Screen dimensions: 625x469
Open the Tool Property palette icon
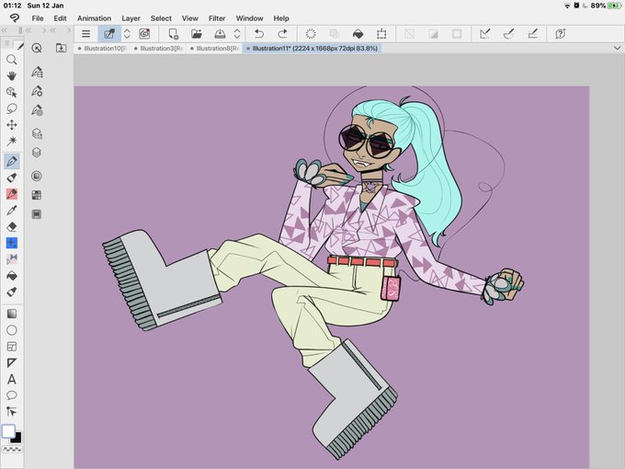pyautogui.click(x=37, y=91)
